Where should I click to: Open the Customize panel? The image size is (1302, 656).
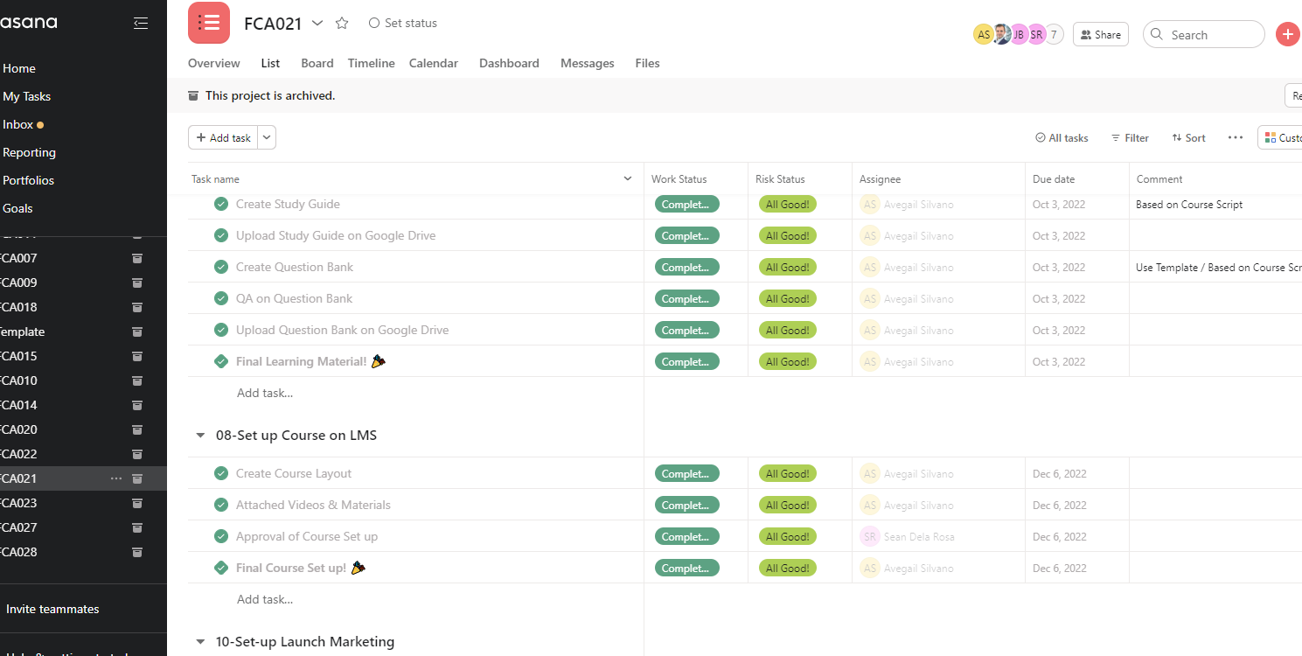click(1280, 138)
